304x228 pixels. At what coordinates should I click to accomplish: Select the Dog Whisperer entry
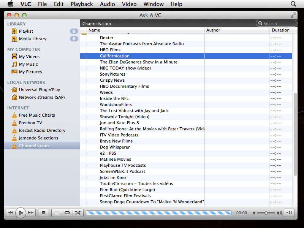pyautogui.click(x=186, y=147)
